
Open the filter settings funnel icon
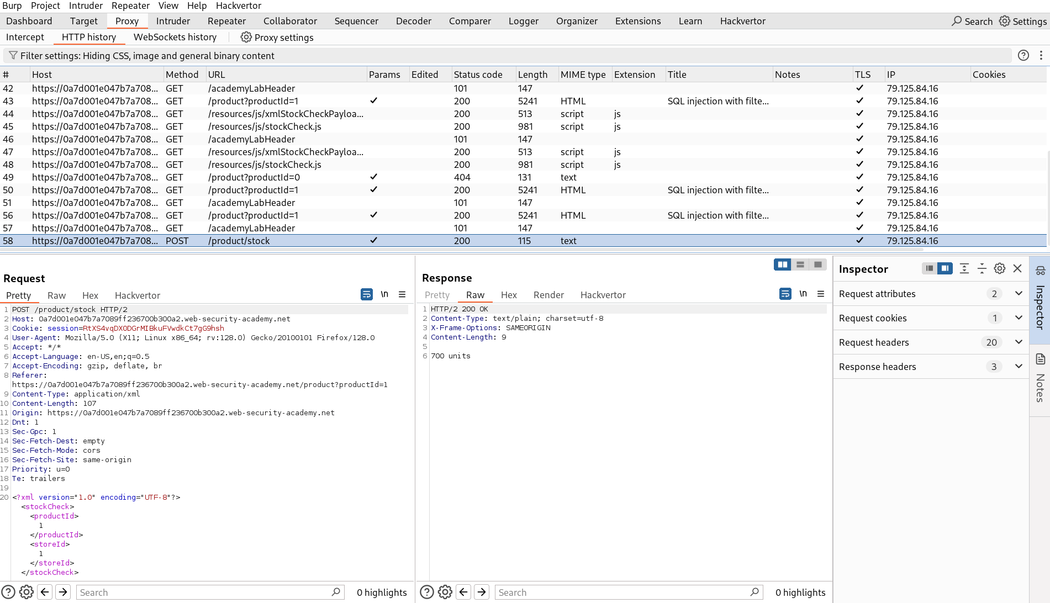(x=13, y=56)
